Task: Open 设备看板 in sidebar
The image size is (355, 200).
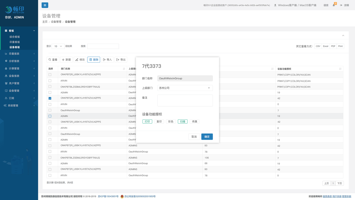Action: [15, 47]
